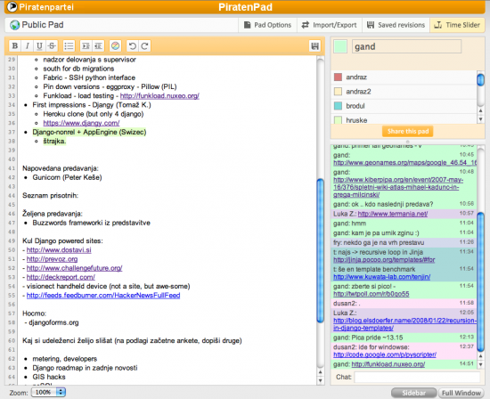Open the deckreport.com link
Image resolution: width=490 pixels, height=399 pixels.
[x=61, y=277]
